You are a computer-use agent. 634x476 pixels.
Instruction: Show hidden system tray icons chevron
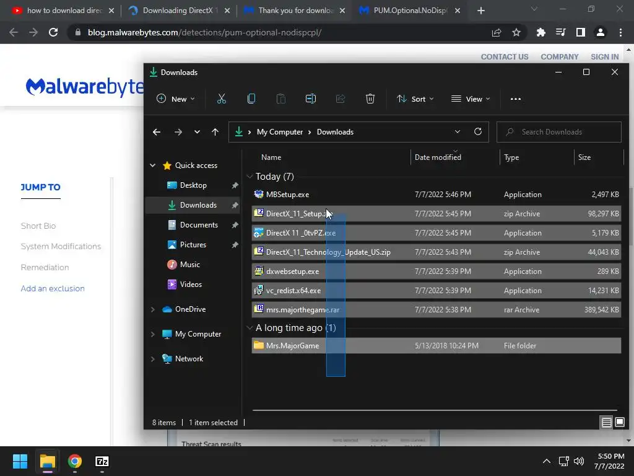click(546, 461)
